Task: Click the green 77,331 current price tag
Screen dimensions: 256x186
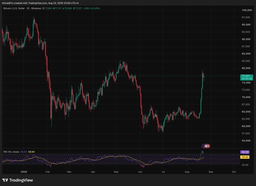Action: 246,77
